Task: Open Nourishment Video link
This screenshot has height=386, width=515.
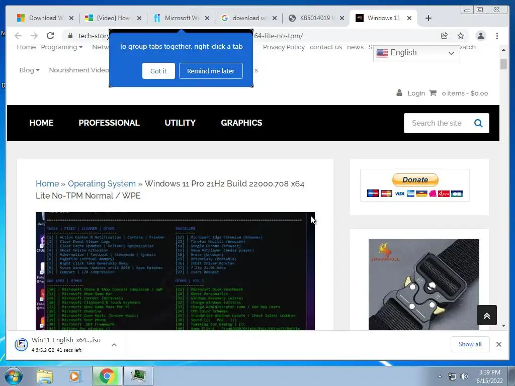Action: pos(78,70)
